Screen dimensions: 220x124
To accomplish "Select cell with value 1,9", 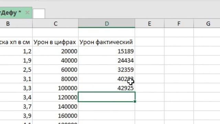I will 16,60.
